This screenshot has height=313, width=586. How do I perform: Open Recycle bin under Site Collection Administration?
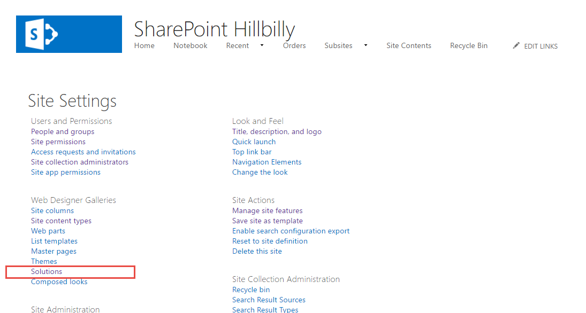251,290
